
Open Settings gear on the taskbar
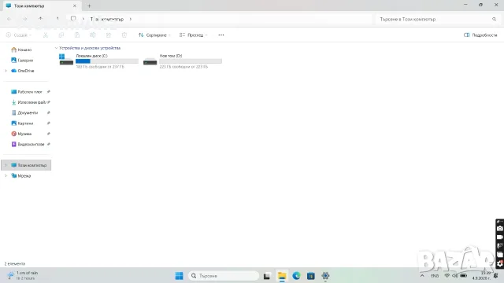coord(325,276)
